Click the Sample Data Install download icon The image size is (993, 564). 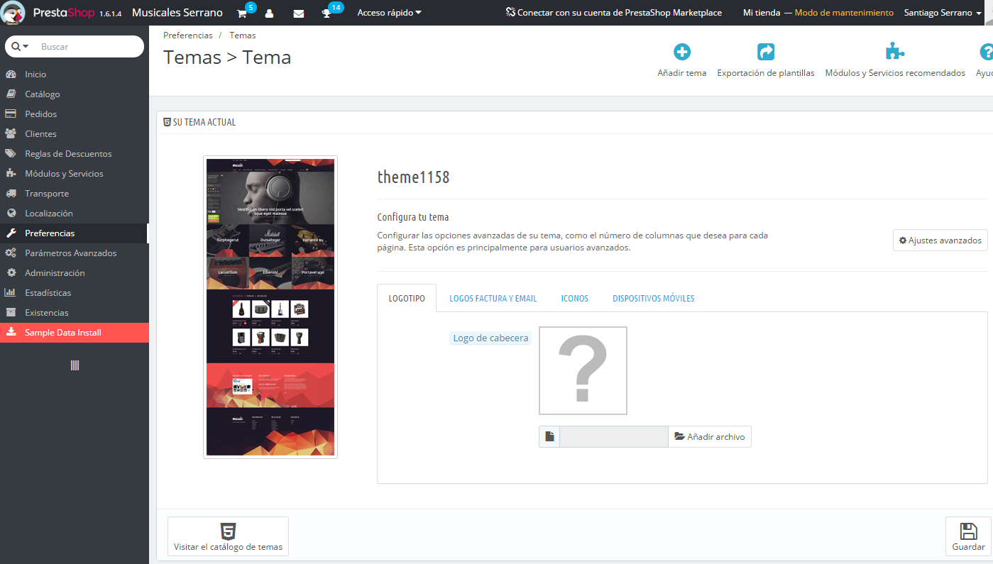11,333
